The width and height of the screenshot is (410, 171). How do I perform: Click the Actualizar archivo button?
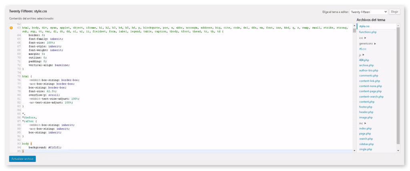pyautogui.click(x=22, y=159)
